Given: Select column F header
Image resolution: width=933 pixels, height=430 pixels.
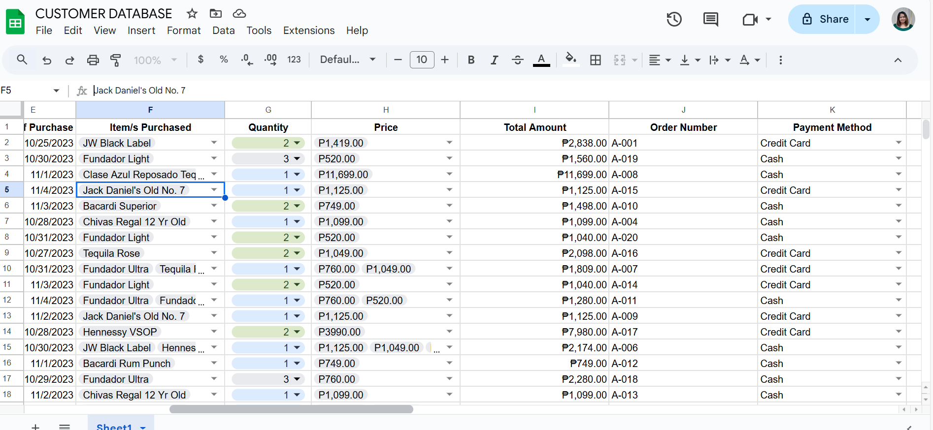Looking at the screenshot, I should pyautogui.click(x=150, y=110).
